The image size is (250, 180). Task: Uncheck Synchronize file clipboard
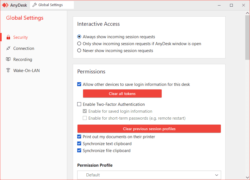[79, 150]
